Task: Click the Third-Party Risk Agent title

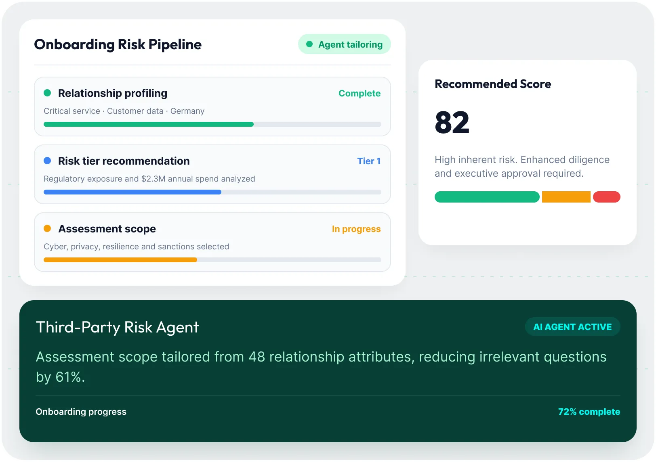Action: point(118,327)
